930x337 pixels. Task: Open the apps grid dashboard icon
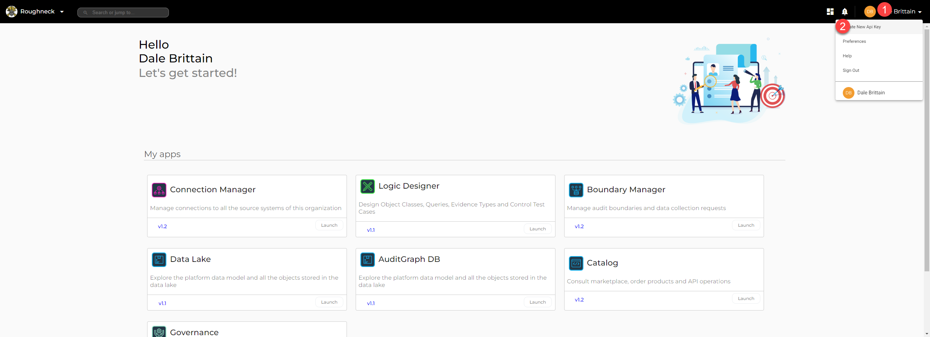(830, 12)
